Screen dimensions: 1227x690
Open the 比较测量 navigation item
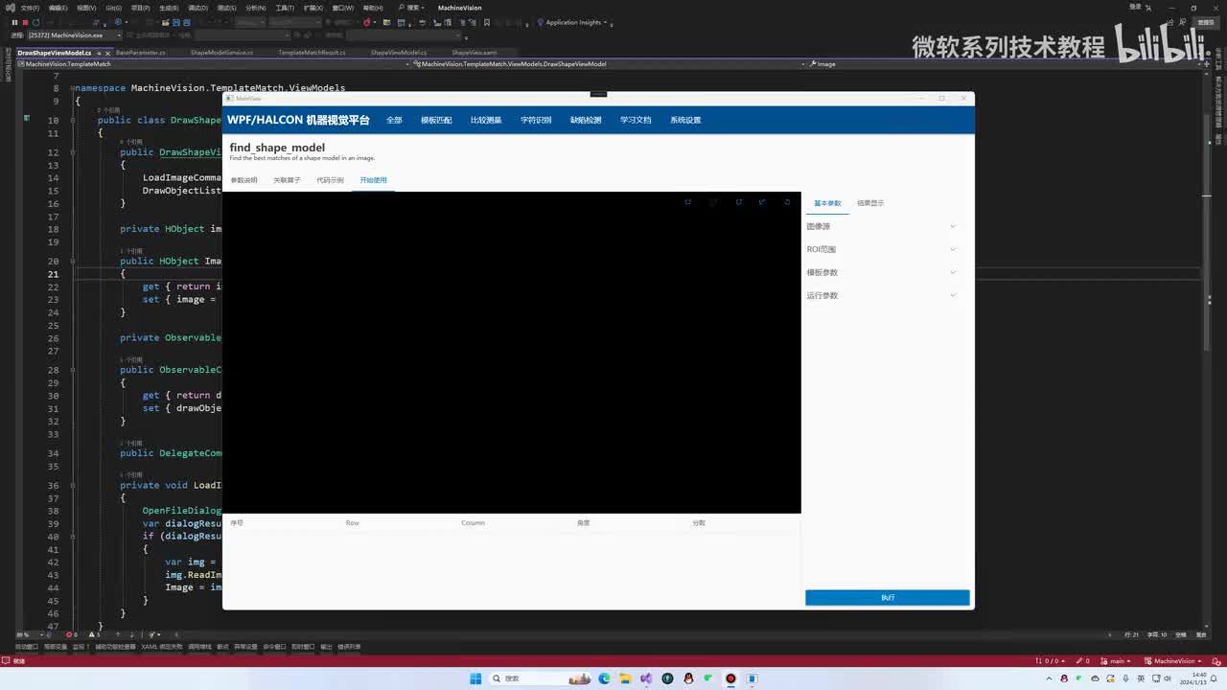[486, 120]
